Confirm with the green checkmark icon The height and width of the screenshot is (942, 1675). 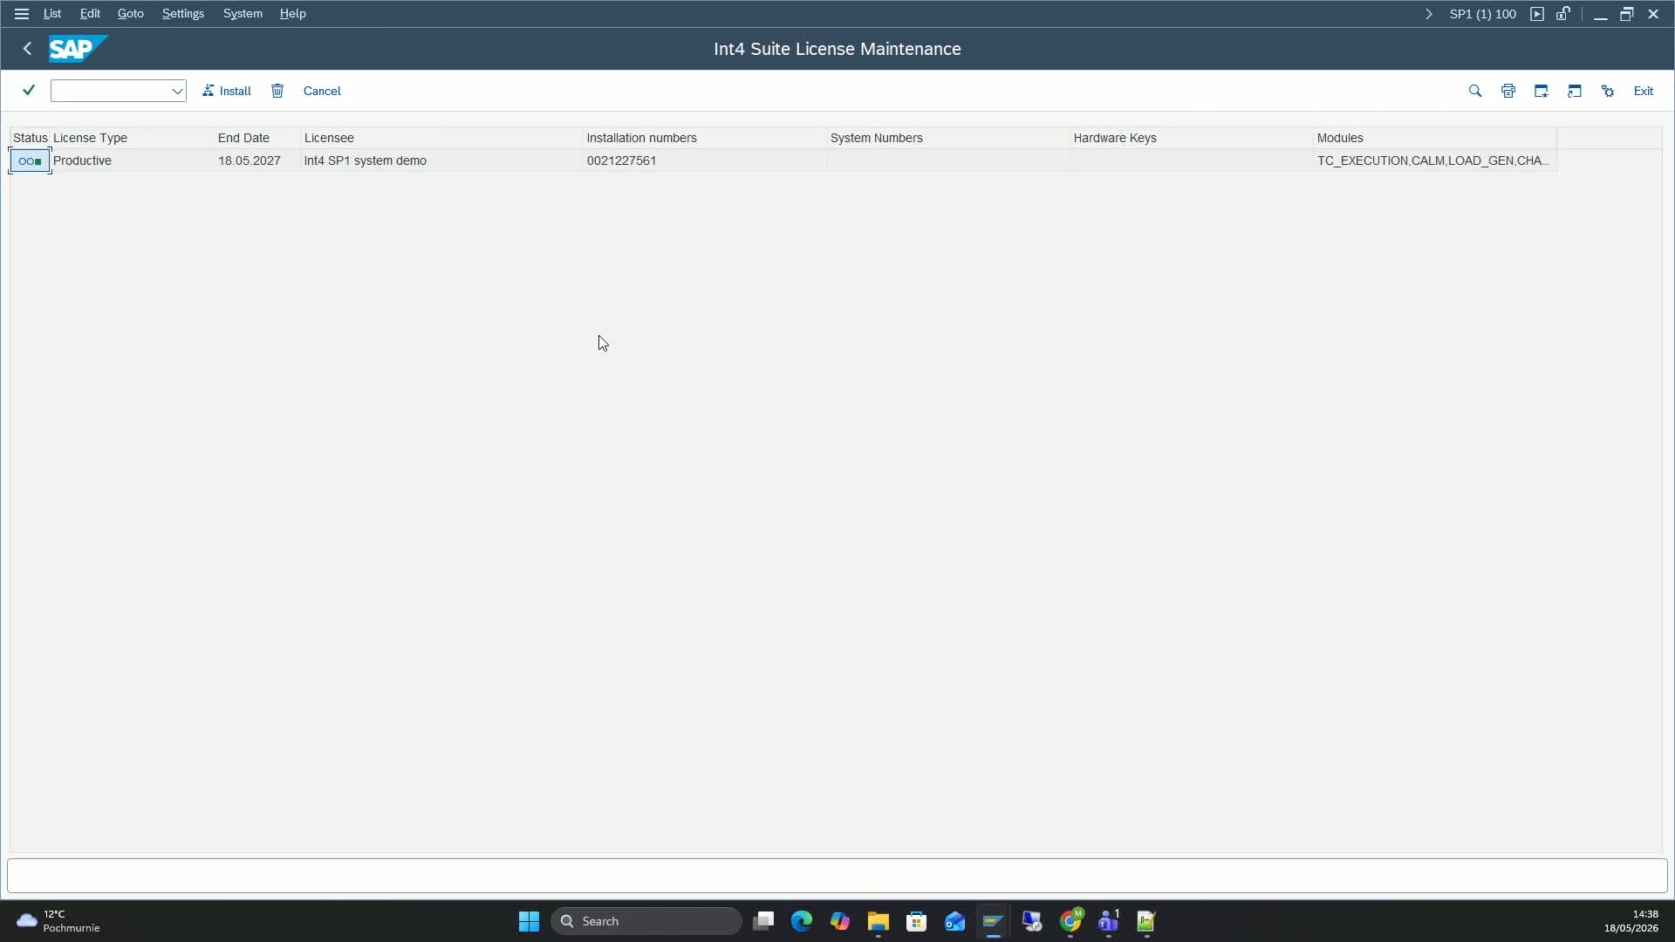click(x=29, y=91)
